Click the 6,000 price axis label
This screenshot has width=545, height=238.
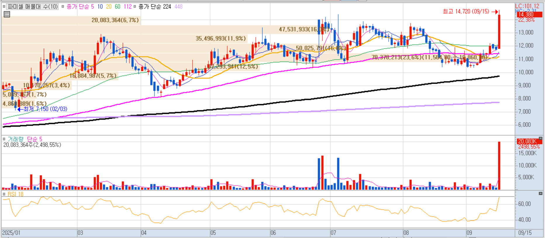[525, 125]
